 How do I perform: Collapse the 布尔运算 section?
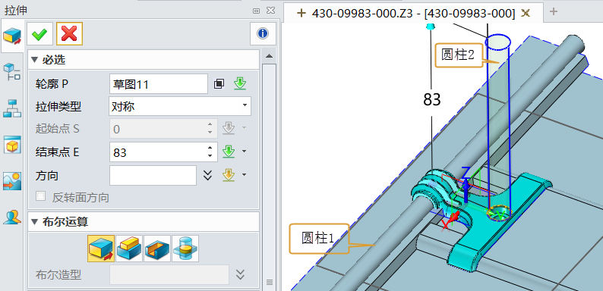point(35,222)
